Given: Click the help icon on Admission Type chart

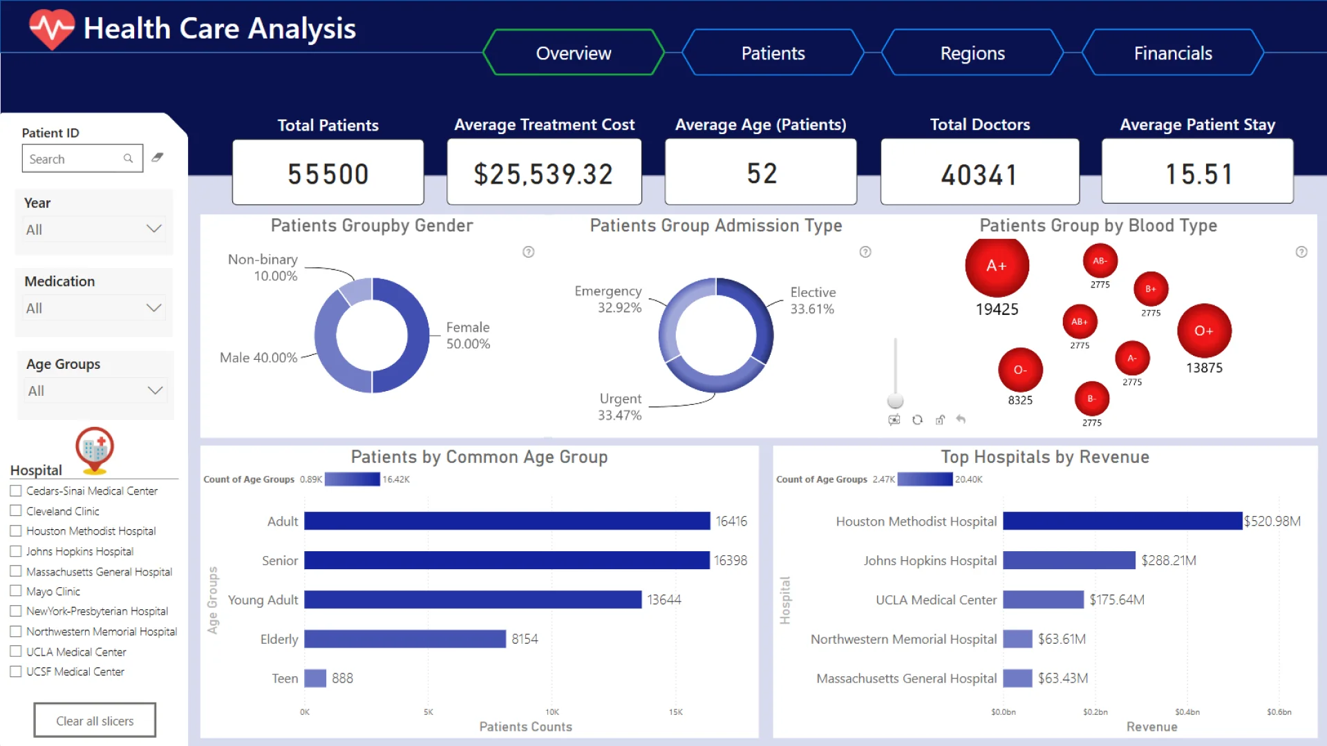Looking at the screenshot, I should click(865, 252).
